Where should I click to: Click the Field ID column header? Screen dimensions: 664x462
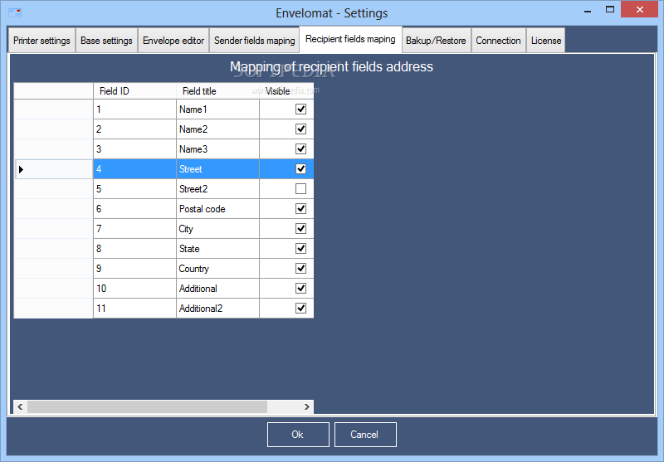134,91
